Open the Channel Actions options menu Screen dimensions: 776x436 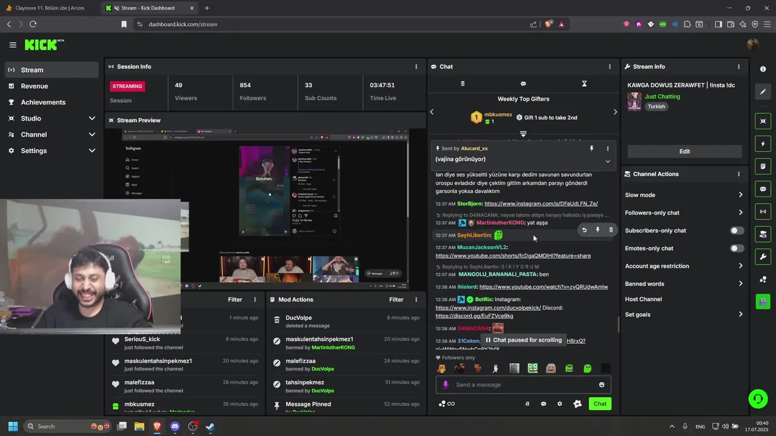738,174
